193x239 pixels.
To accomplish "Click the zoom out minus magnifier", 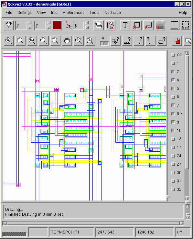I will point(55,41).
